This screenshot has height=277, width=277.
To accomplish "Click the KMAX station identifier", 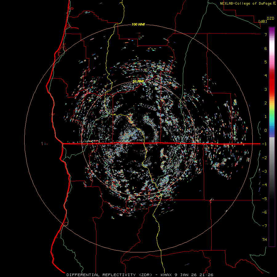I will (x=166, y=275).
